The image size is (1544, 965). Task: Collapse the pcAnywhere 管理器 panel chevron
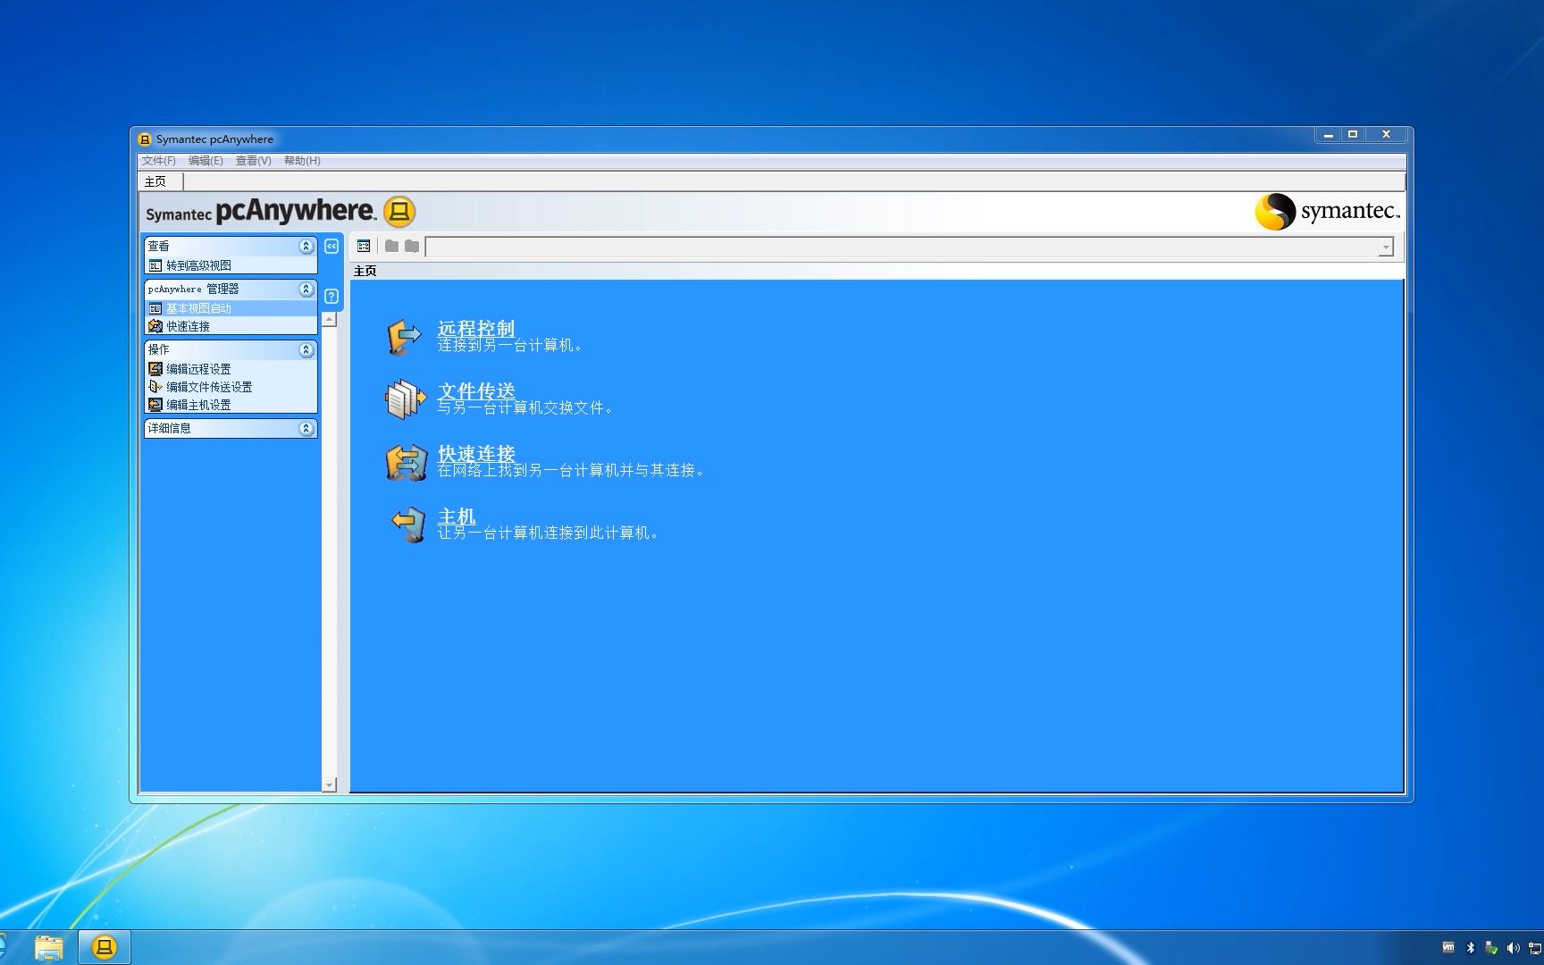click(306, 289)
